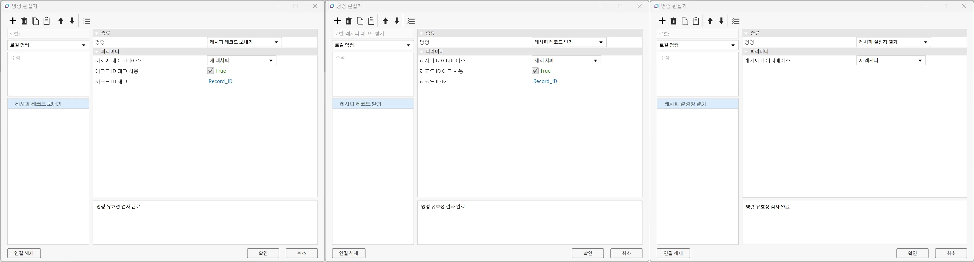
Task: Click the Record_ID tag link in the 레시피 레코드 받기 window
Action: point(545,81)
